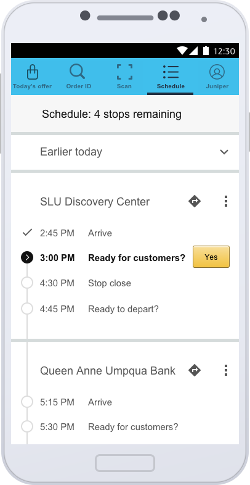Open Today's offer shopping bag icon
Viewport: 250px width, 485px height.
click(x=33, y=72)
